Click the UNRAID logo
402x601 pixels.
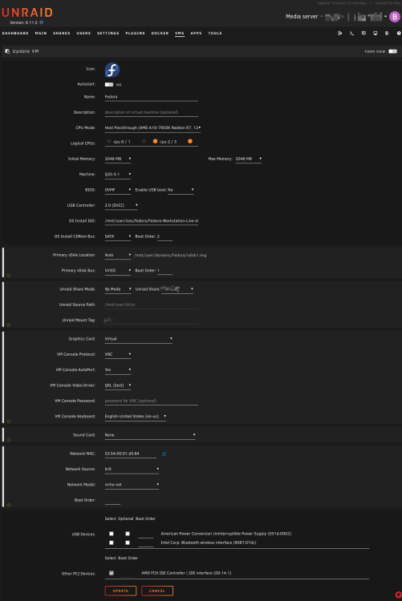pos(27,13)
